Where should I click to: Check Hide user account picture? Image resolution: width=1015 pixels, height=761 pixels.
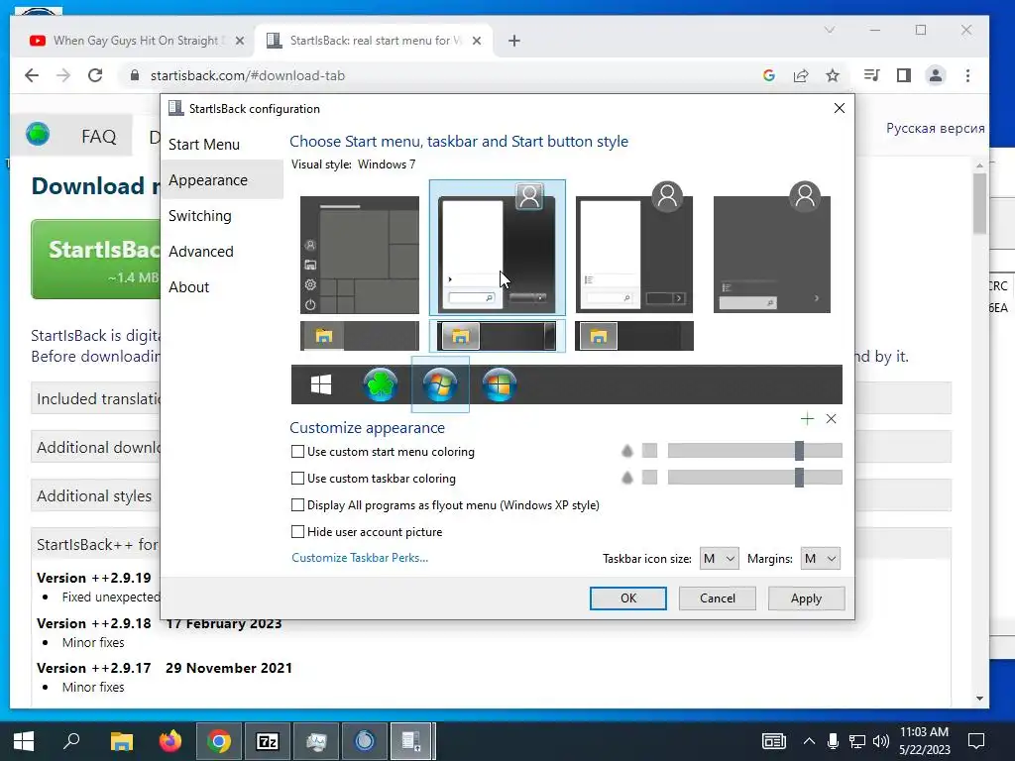coord(297,532)
